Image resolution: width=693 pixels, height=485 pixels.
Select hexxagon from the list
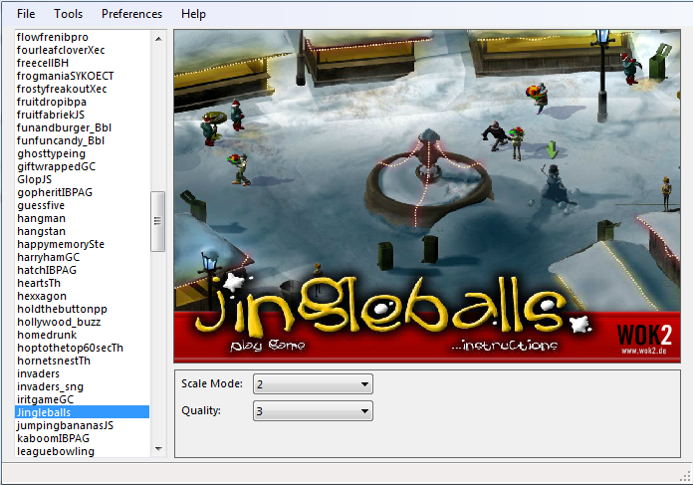click(82, 296)
